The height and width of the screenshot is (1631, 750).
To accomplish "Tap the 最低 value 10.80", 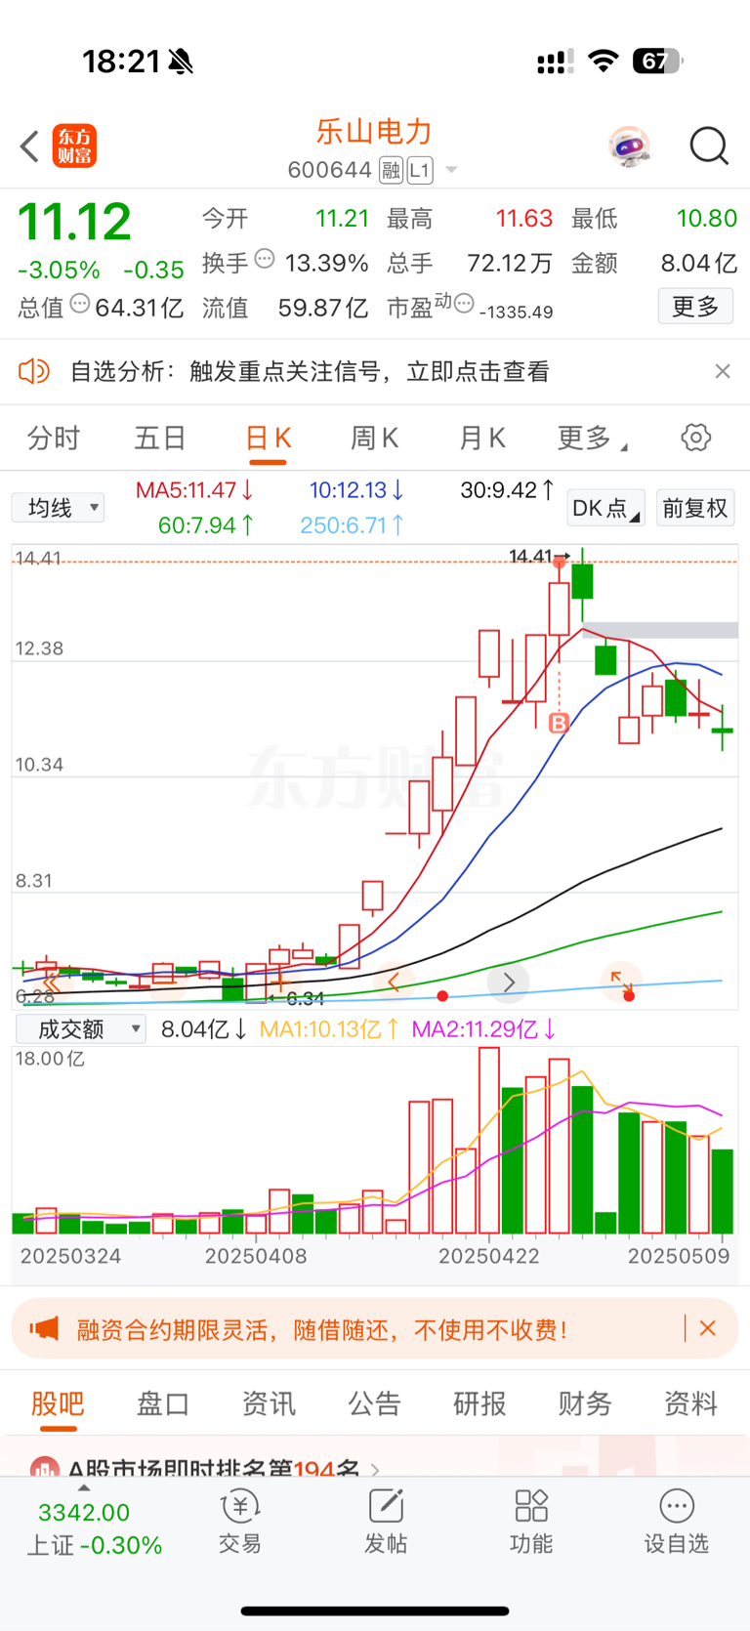I will pyautogui.click(x=707, y=218).
